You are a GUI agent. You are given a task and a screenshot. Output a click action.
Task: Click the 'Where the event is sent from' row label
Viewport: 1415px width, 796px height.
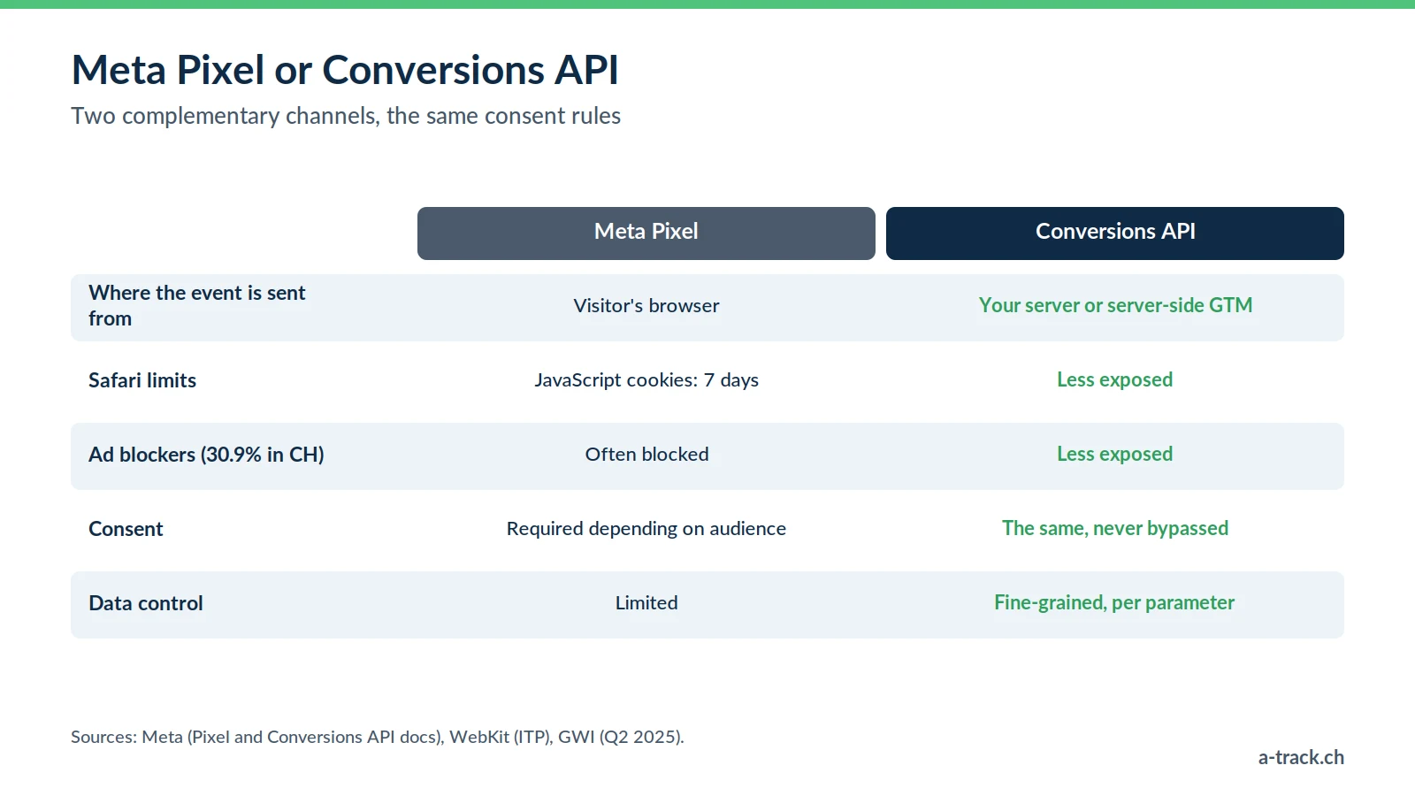click(x=197, y=305)
